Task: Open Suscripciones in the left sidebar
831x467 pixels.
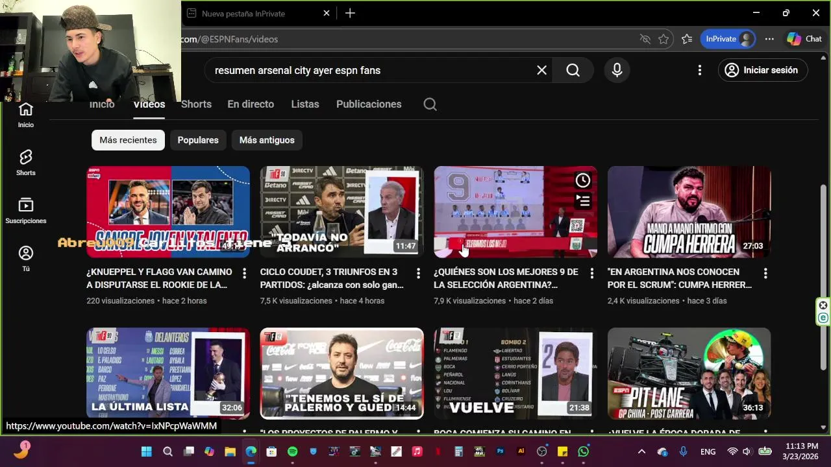Action: pos(25,211)
